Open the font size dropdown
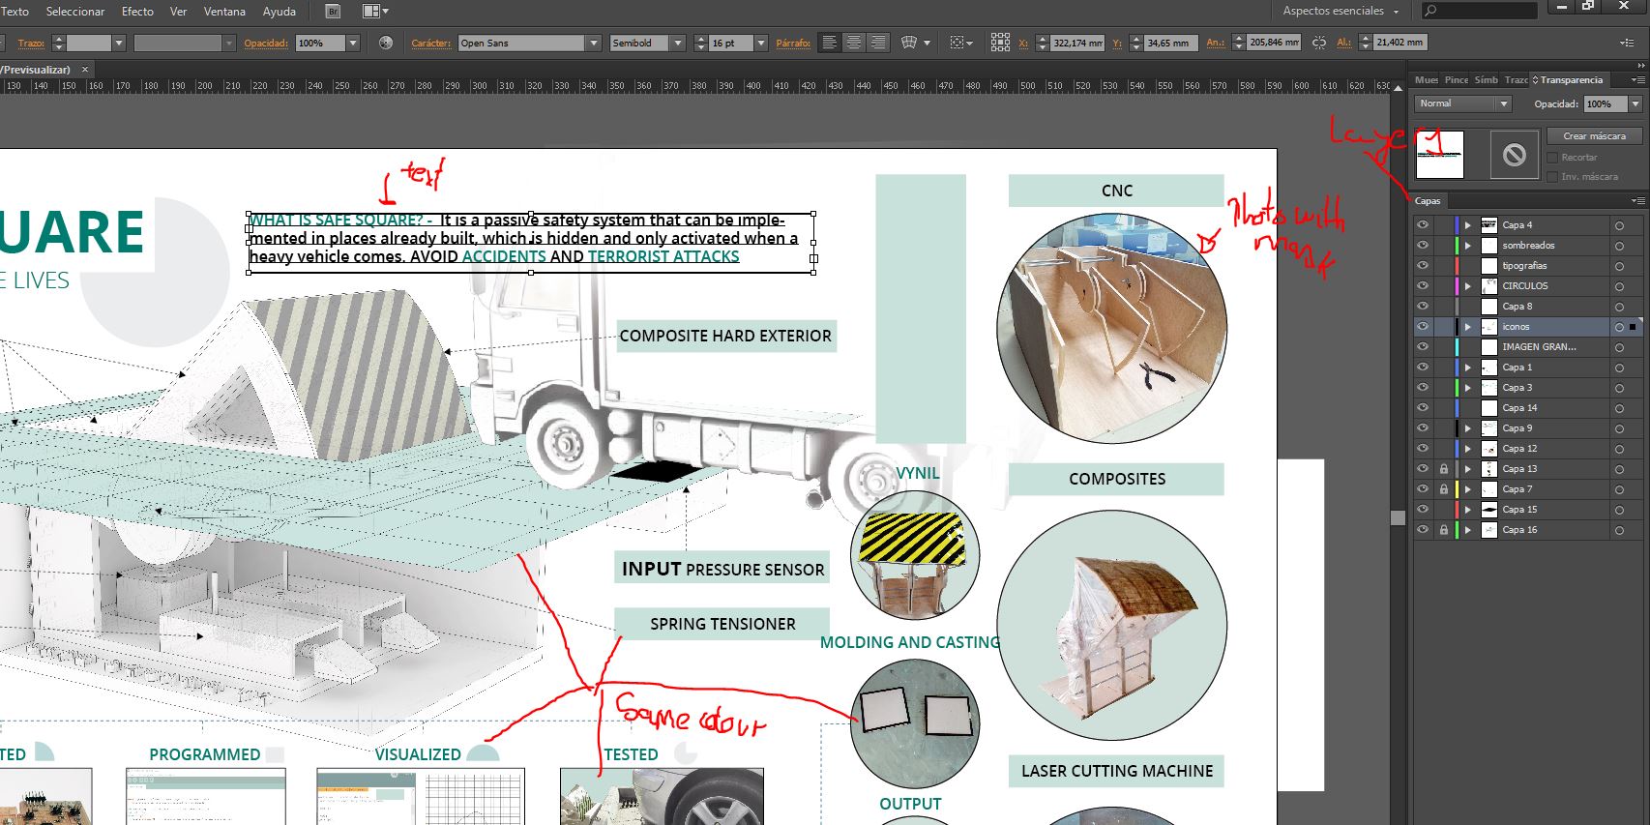 point(761,43)
